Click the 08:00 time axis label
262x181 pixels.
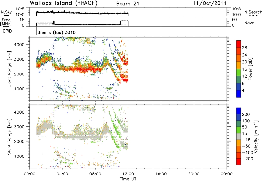95,174
